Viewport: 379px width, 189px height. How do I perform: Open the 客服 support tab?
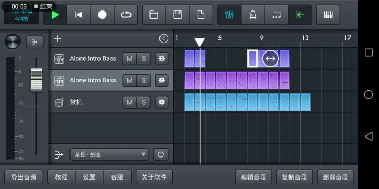[x=117, y=177]
